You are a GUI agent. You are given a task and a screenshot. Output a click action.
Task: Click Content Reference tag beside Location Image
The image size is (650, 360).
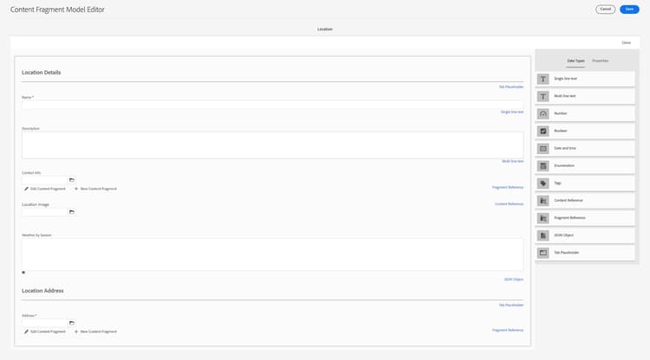pyautogui.click(x=509, y=204)
